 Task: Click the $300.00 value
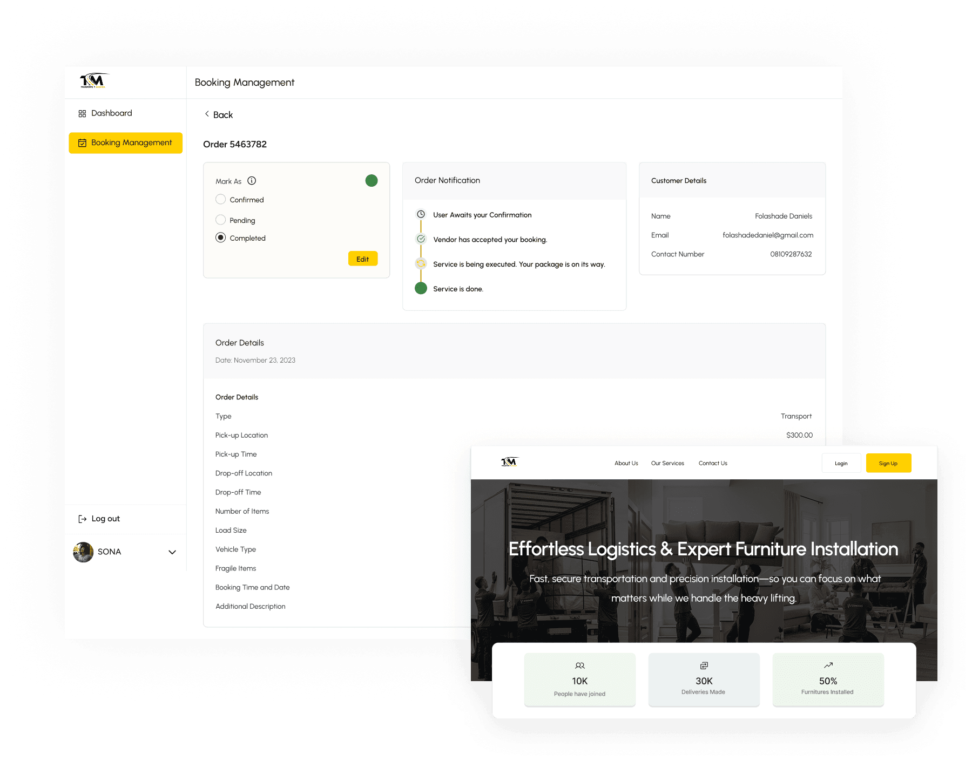click(799, 435)
